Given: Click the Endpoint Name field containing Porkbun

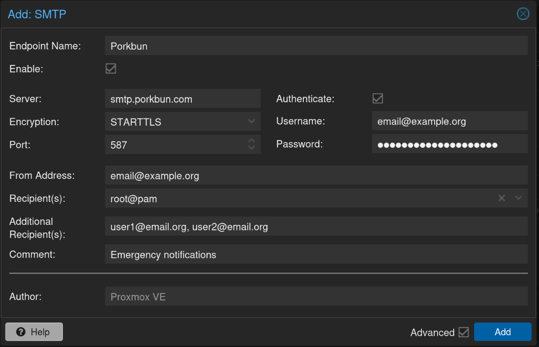Looking at the screenshot, I should pos(316,45).
